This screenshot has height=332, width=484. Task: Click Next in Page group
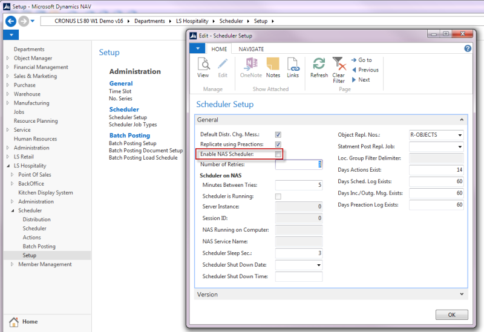pyautogui.click(x=361, y=80)
